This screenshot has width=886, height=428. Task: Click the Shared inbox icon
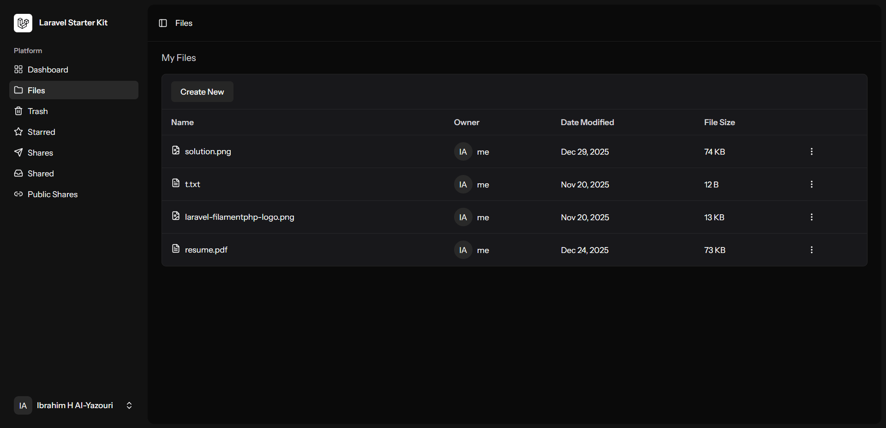(18, 173)
